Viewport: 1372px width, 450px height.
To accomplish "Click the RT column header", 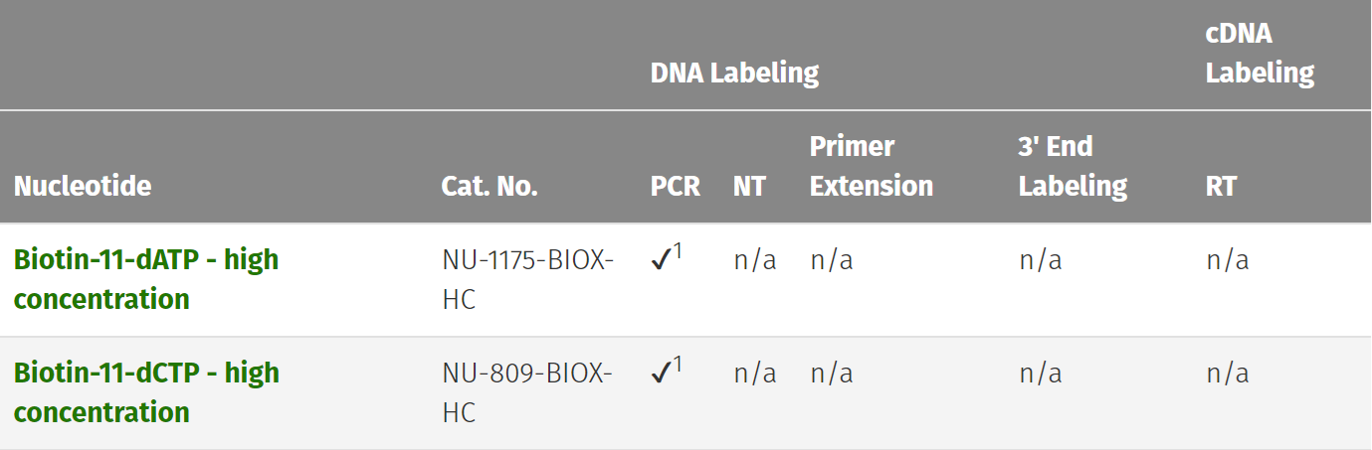I will click(1221, 186).
